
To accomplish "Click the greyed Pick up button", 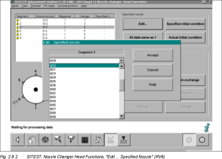I will click(143, 107).
